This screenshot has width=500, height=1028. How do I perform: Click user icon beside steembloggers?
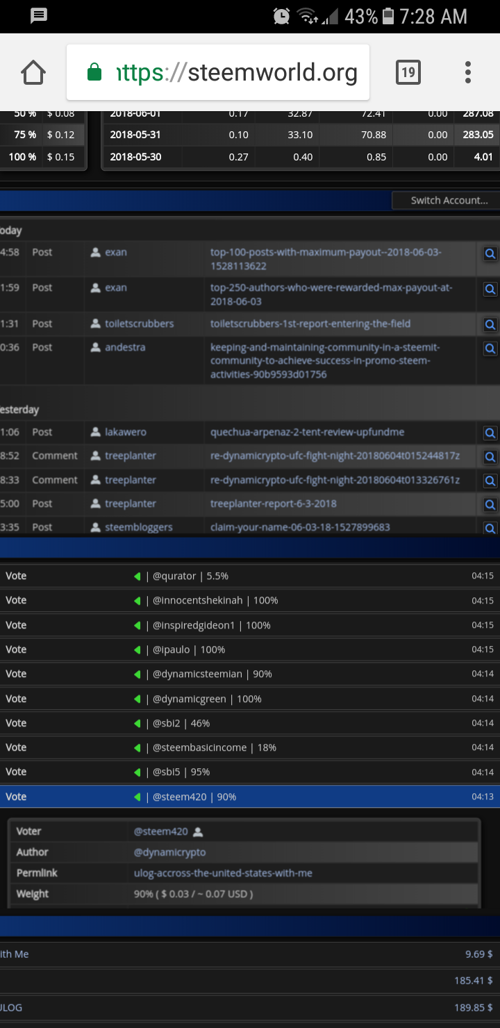click(x=96, y=527)
